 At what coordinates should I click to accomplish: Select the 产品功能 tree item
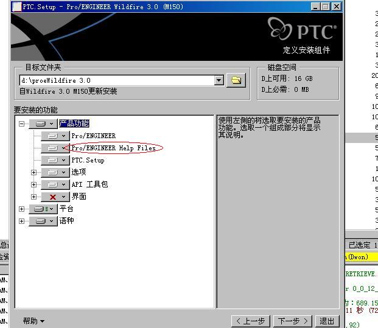click(x=74, y=124)
